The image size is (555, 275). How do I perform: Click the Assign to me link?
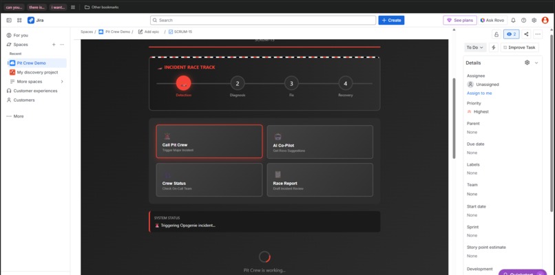[479, 93]
